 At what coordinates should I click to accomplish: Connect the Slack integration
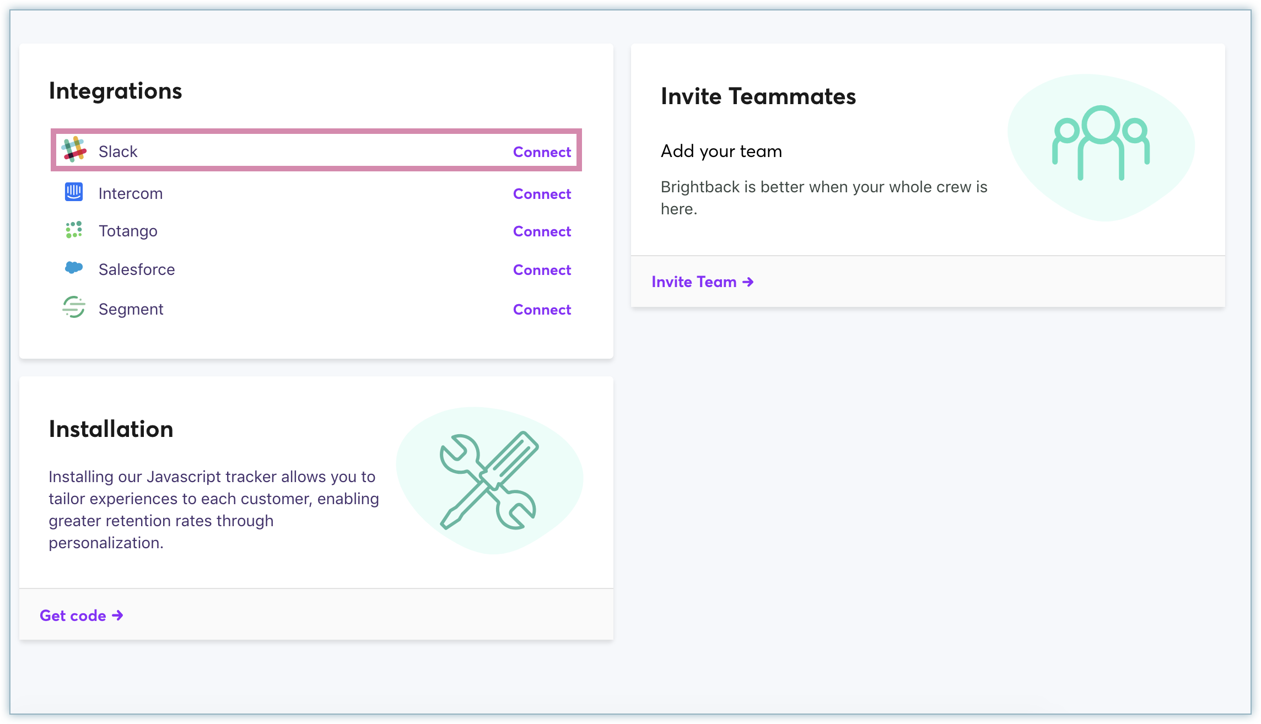click(x=542, y=152)
